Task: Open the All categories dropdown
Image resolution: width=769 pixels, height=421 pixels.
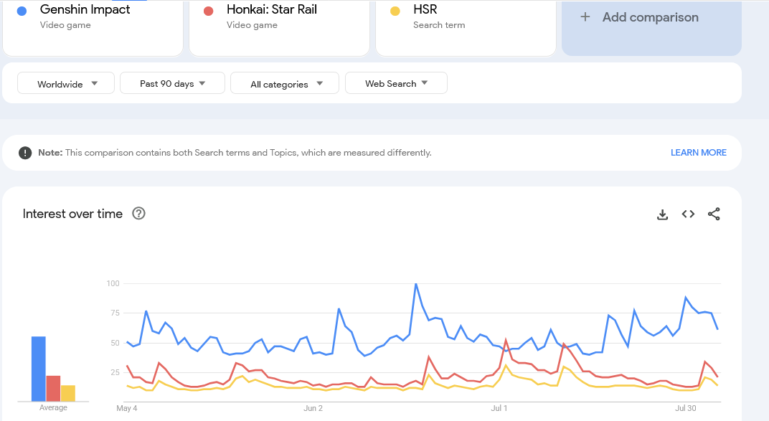Action: pos(285,83)
